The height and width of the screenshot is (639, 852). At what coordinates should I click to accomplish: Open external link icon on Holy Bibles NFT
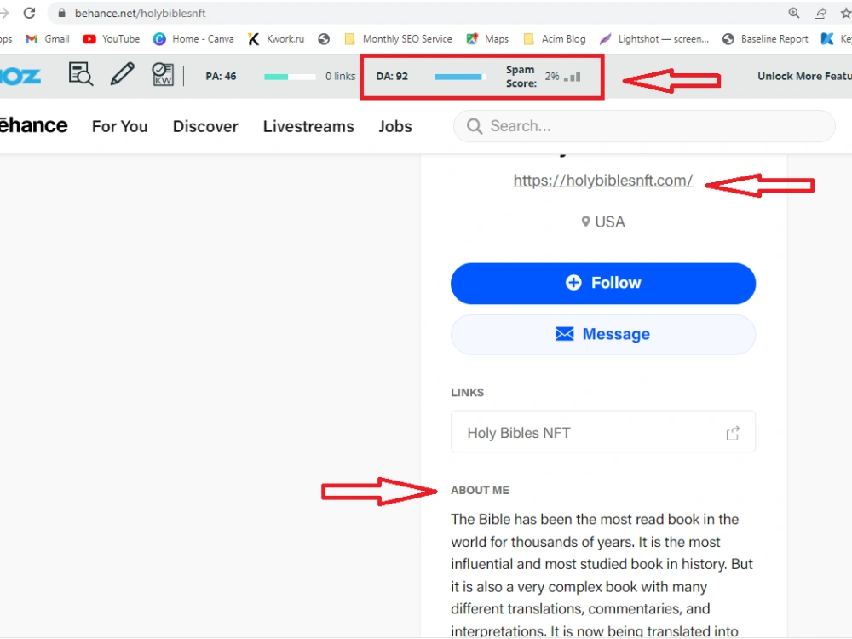tap(733, 433)
